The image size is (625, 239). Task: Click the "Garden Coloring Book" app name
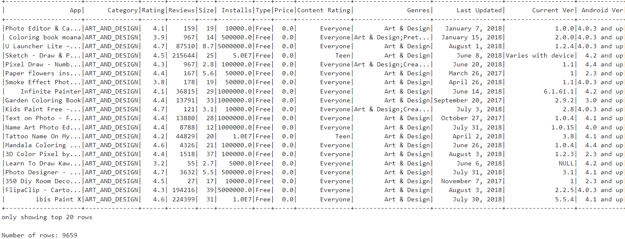[43, 101]
